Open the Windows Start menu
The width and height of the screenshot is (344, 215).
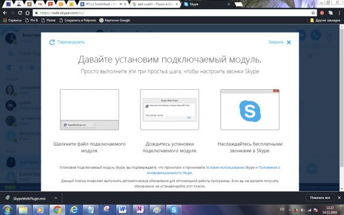point(7,210)
